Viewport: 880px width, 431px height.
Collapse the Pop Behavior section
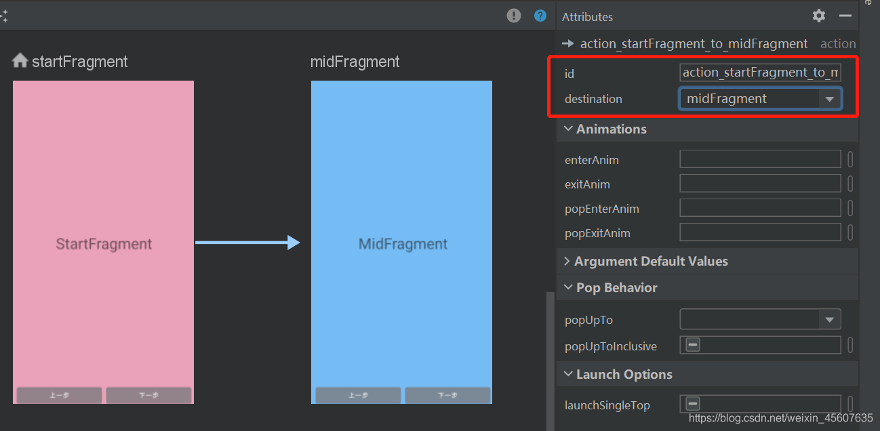coord(568,287)
